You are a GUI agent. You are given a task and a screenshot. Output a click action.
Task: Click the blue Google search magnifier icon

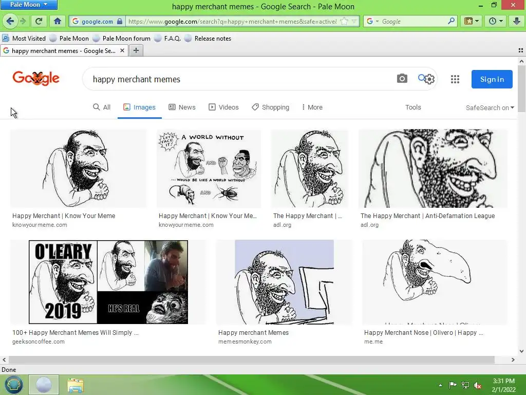pyautogui.click(x=421, y=78)
